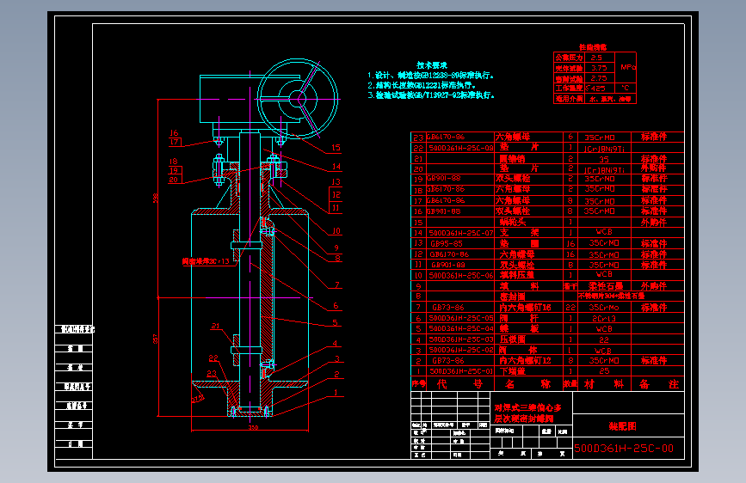Click code 500D361H-25C-03 in parts list
746x483 pixels.
pyautogui.click(x=461, y=339)
